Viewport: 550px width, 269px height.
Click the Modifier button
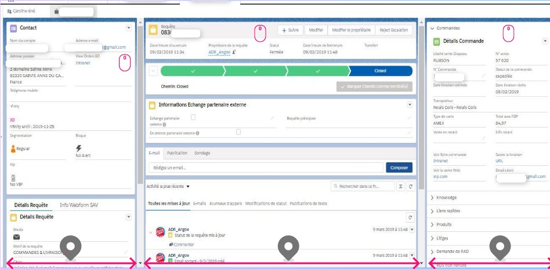click(x=316, y=30)
